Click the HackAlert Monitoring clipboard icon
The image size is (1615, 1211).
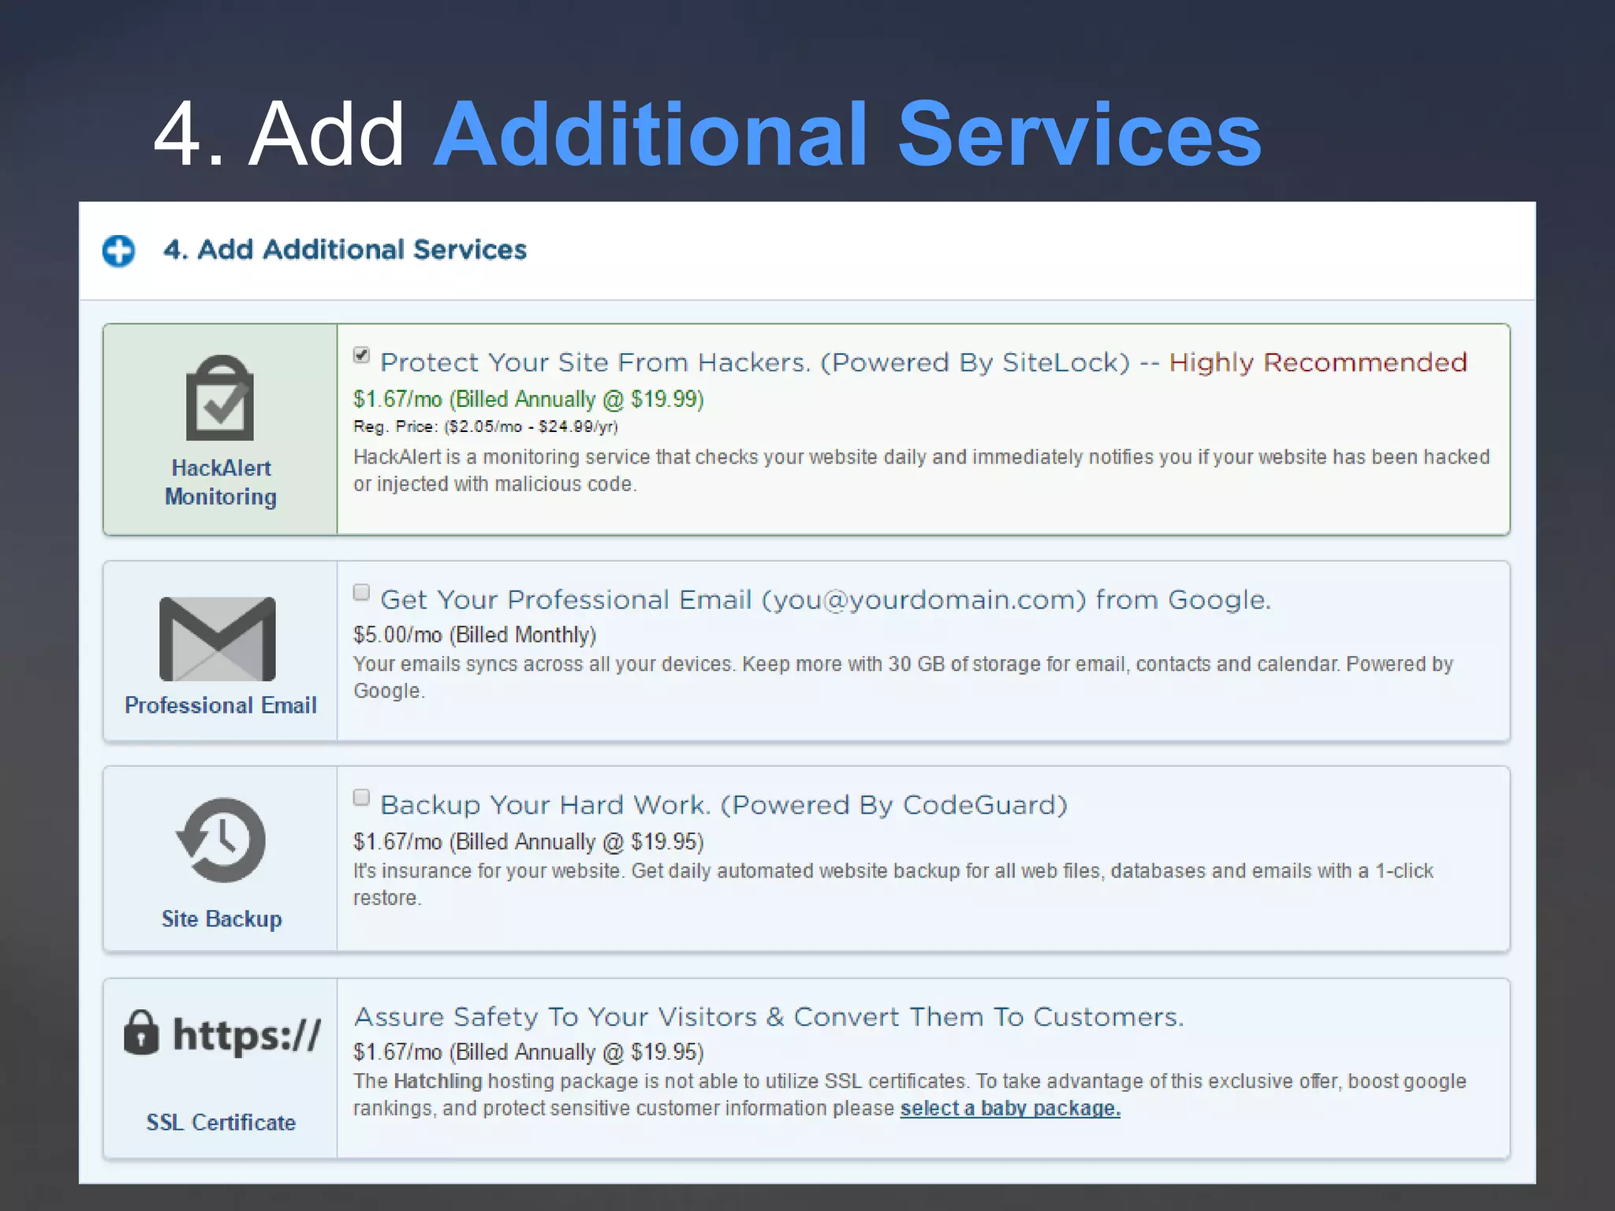(220, 398)
